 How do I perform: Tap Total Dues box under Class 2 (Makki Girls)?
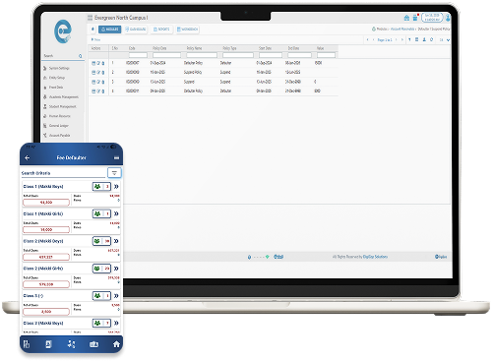[46, 284]
